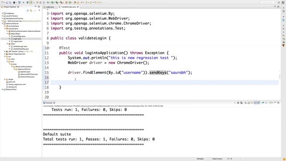Image resolution: width=286 pixels, height=161 pixels.
Task: Click Display Selected Console icon
Action: (266, 103)
